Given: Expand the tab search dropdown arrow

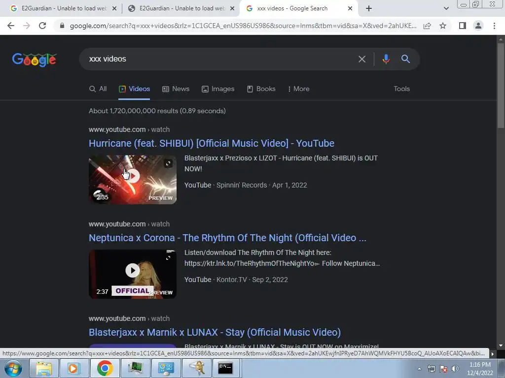Looking at the screenshot, I should coord(446,8).
